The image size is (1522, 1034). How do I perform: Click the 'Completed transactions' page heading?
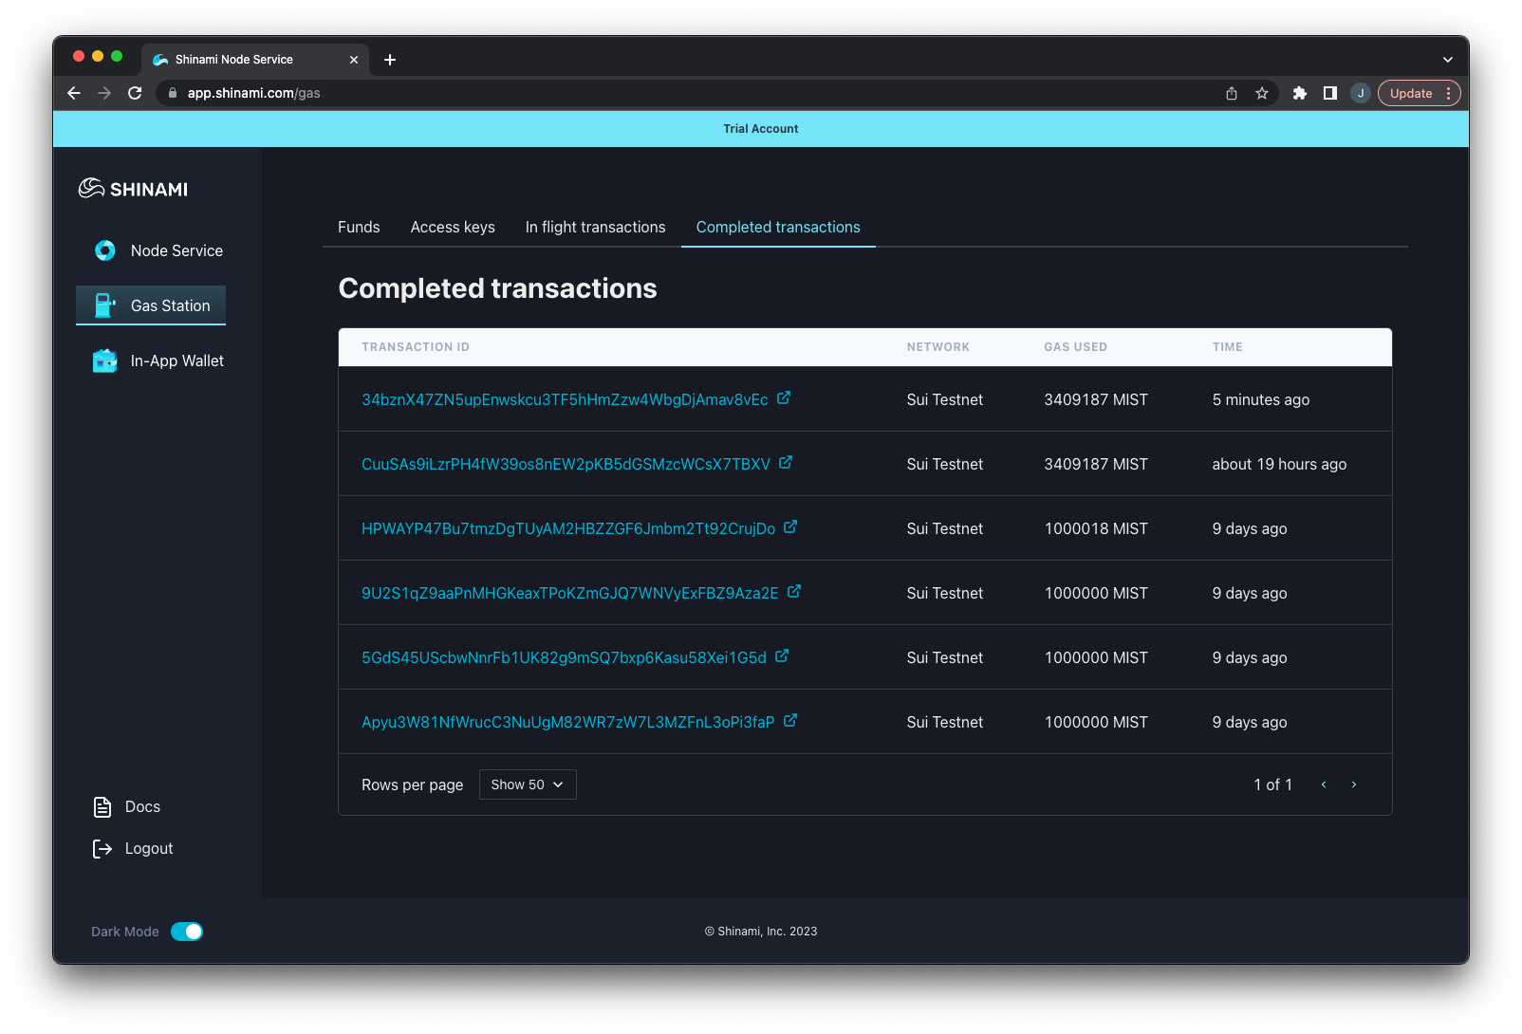tap(498, 288)
